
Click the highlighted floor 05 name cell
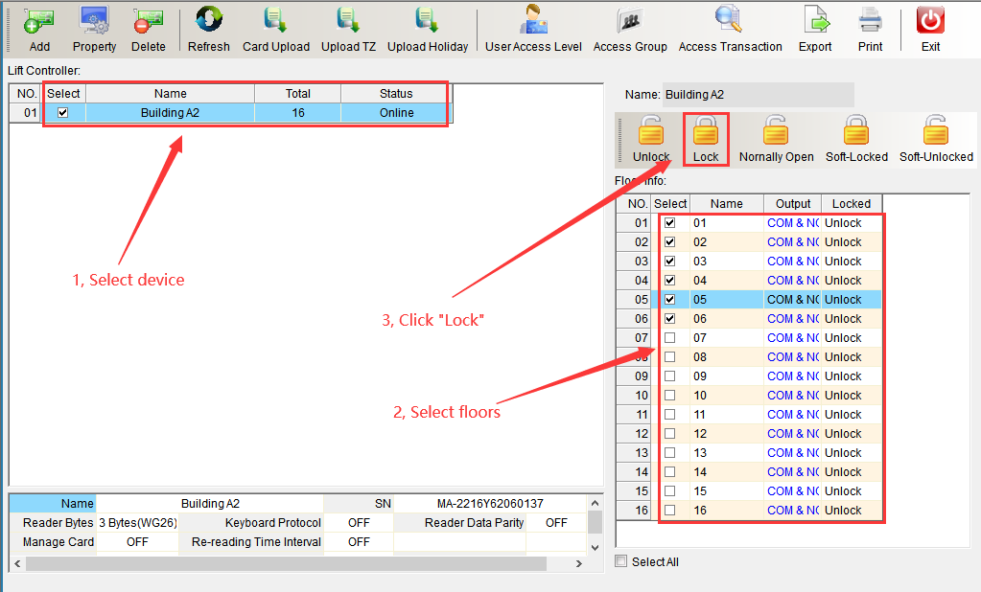click(x=726, y=300)
